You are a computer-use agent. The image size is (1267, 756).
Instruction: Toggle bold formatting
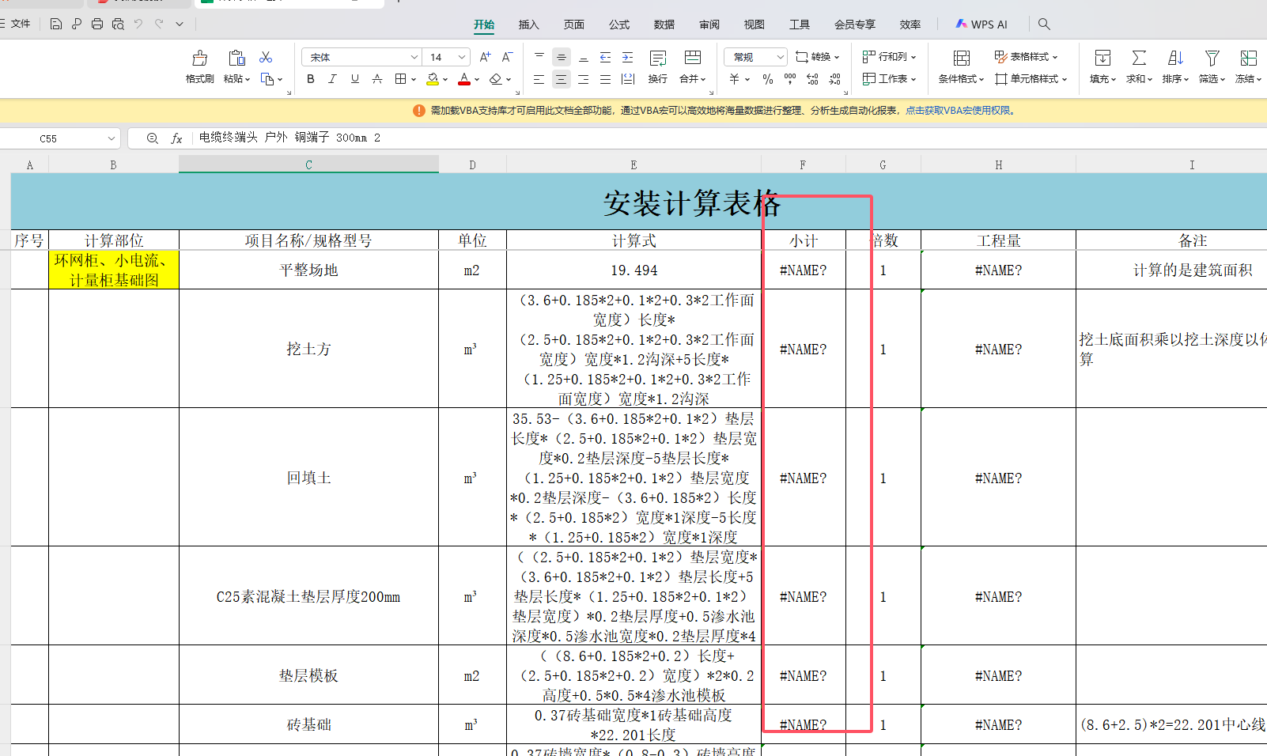[311, 79]
